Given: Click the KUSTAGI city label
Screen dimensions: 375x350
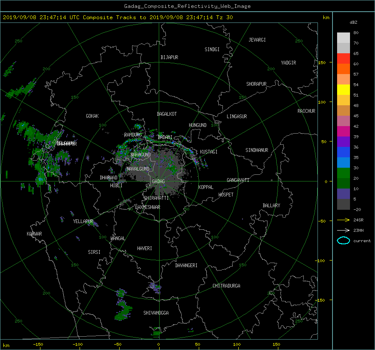Looking at the screenshot, I should pyautogui.click(x=209, y=152).
